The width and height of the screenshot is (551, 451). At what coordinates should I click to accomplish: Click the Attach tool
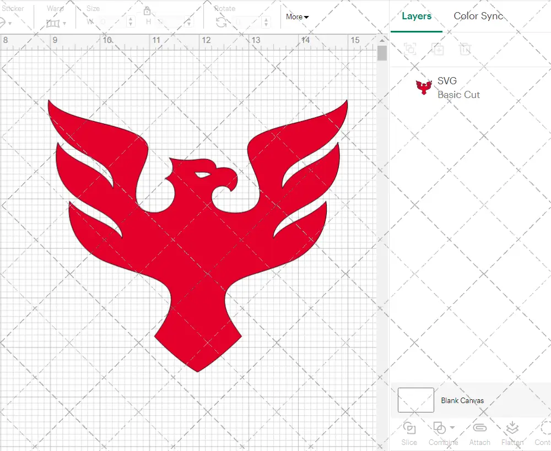click(480, 434)
